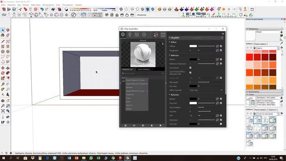The image size is (286, 161).
Task: Choose Select Objects In Scene from context menu
Action: pyautogui.click(x=137, y=80)
